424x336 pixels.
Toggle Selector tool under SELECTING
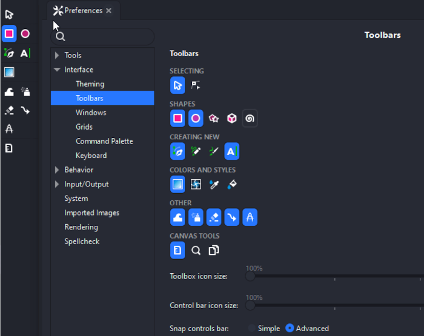[x=177, y=85]
